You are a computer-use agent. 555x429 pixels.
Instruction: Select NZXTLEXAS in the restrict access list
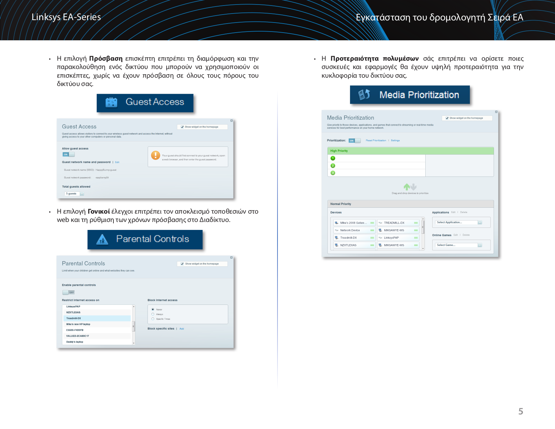[97, 312]
